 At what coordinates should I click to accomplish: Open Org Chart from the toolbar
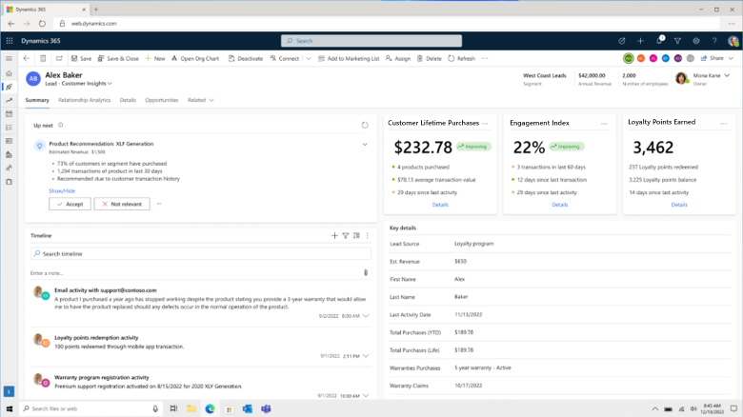click(195, 58)
